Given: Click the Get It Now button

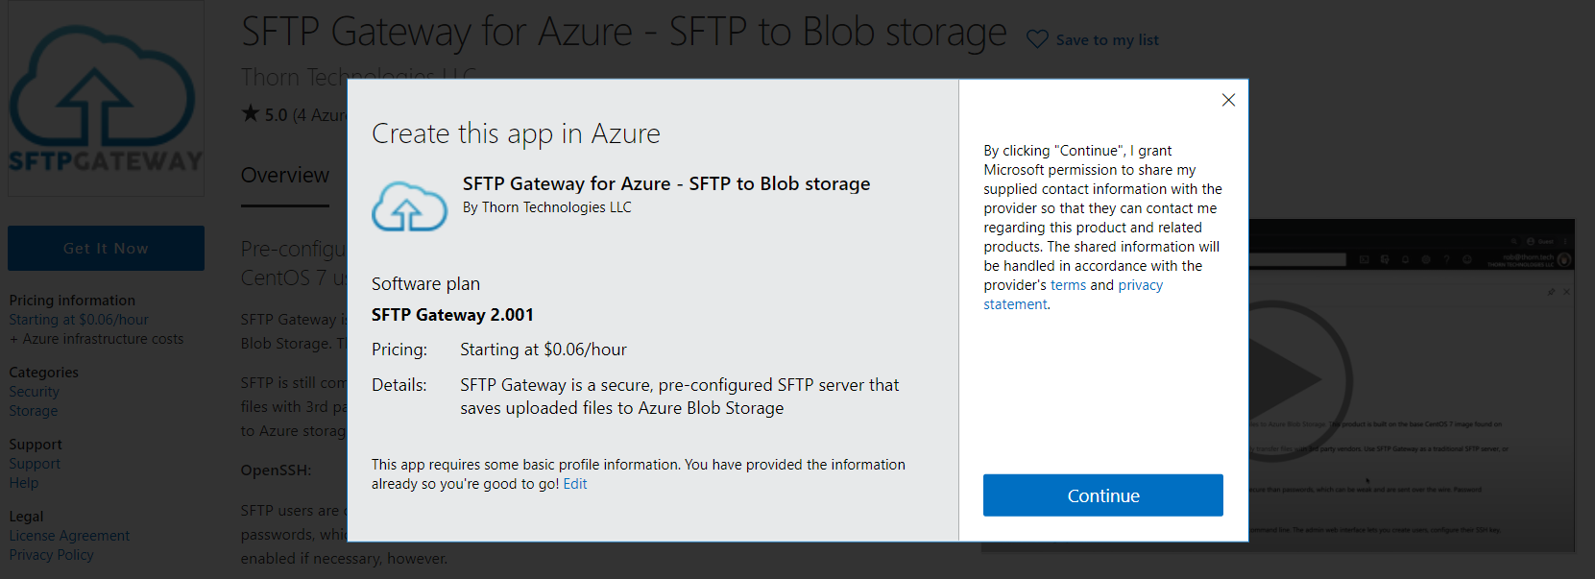Looking at the screenshot, I should [106, 248].
